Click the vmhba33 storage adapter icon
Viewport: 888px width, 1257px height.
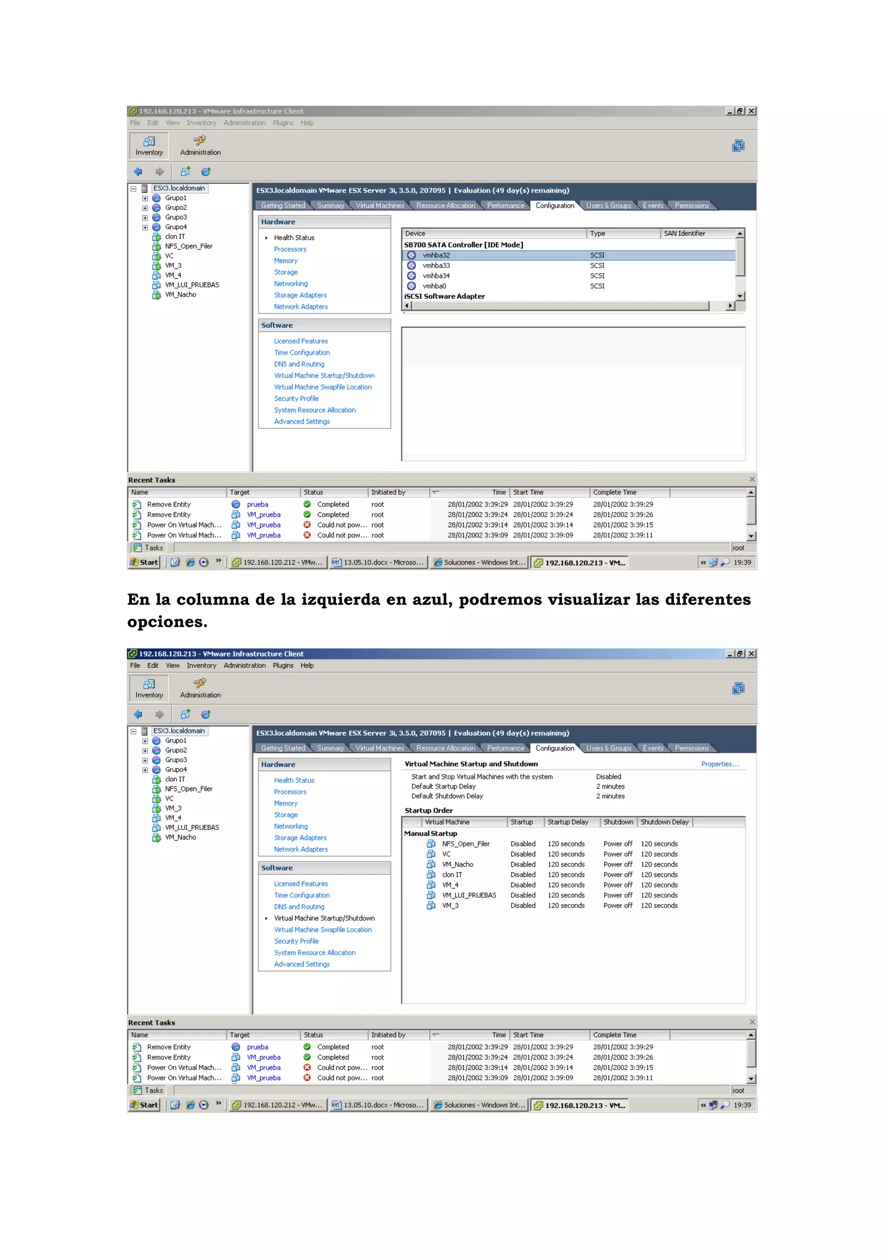[411, 265]
